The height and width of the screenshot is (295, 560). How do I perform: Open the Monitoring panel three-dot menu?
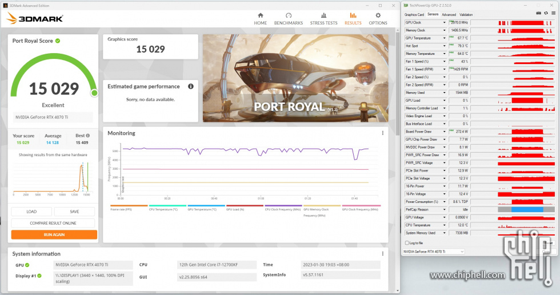(382, 133)
